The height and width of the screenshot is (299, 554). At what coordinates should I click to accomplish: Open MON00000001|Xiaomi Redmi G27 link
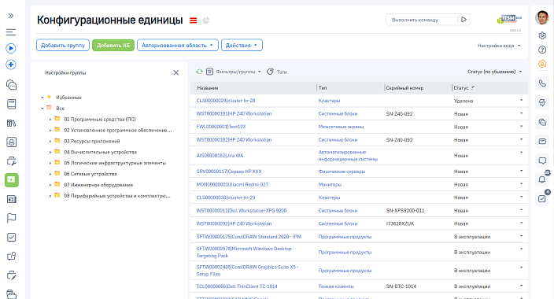[232, 184]
